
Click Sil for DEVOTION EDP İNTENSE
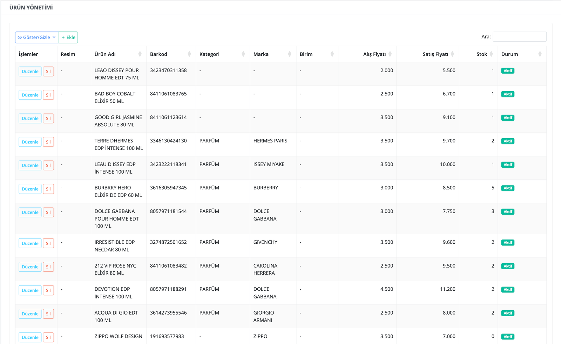coord(48,290)
